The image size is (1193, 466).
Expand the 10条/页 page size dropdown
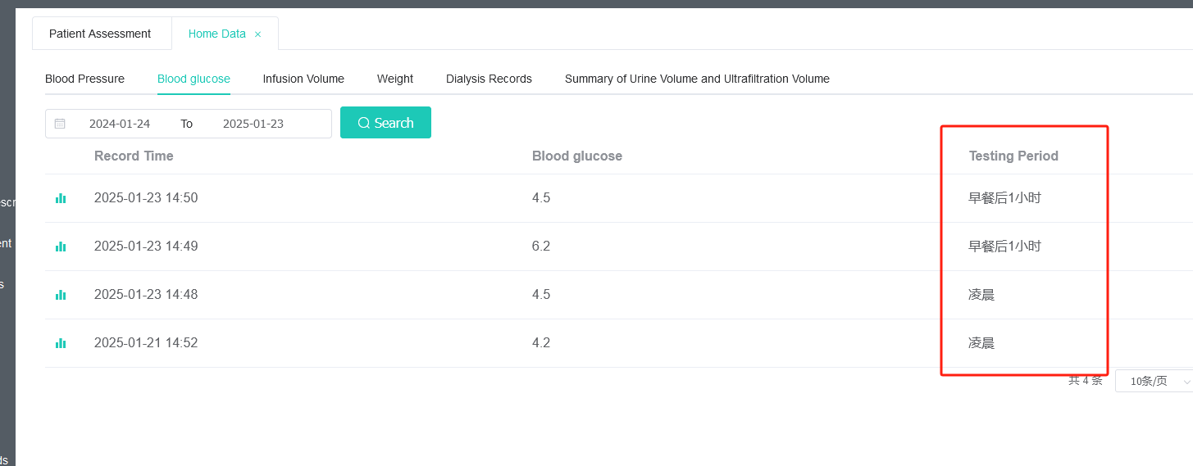click(1154, 381)
